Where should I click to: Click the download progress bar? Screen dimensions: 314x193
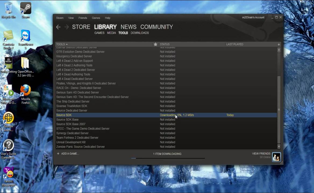coord(168,158)
